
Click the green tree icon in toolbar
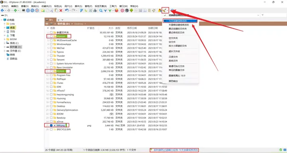click(131, 11)
